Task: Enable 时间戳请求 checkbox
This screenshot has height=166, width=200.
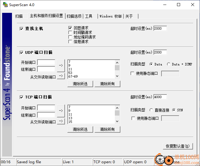Action: pos(70,32)
